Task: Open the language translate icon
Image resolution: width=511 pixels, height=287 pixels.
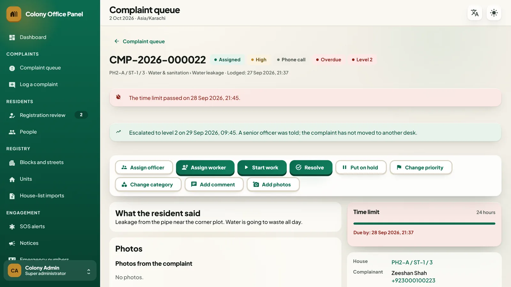Action: click(475, 13)
